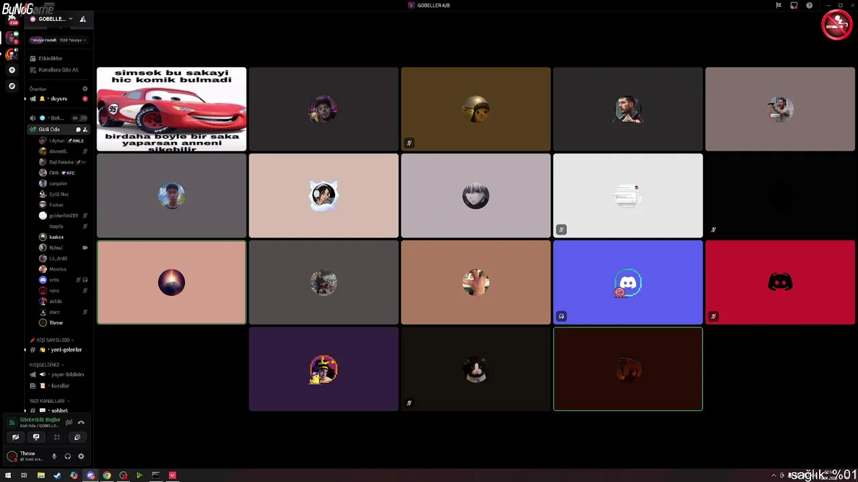Toggle noise suppression in voice panel

click(x=69, y=422)
